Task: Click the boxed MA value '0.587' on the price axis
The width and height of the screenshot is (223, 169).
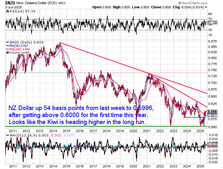Action: (212, 115)
